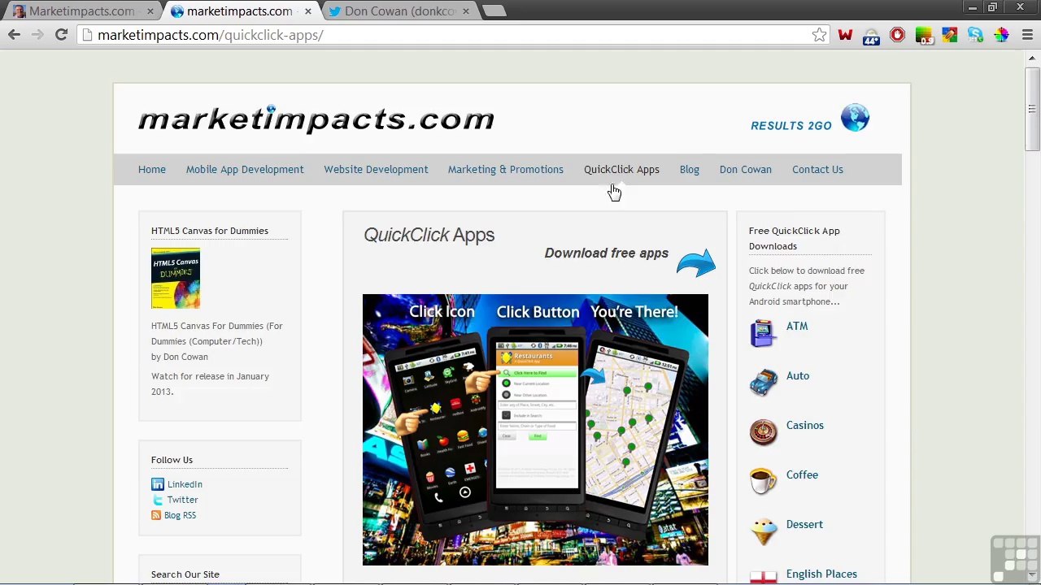Click the ATM download link
Screen dimensions: 1041x585
[x=797, y=326]
